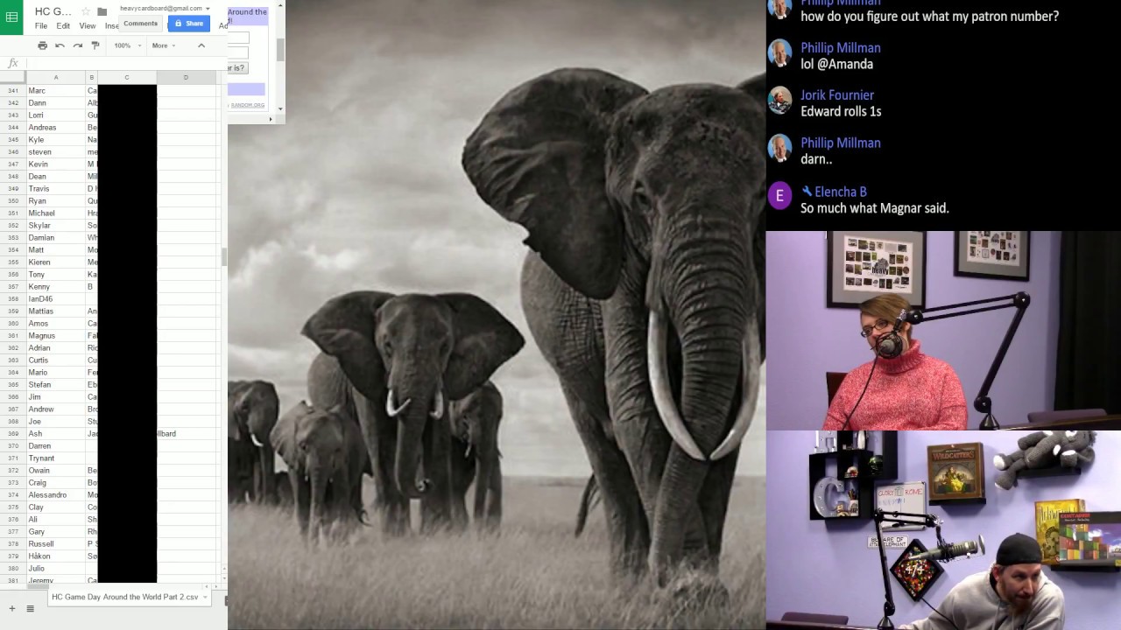
Task: Select cell with name 'Julio'
Action: point(56,569)
